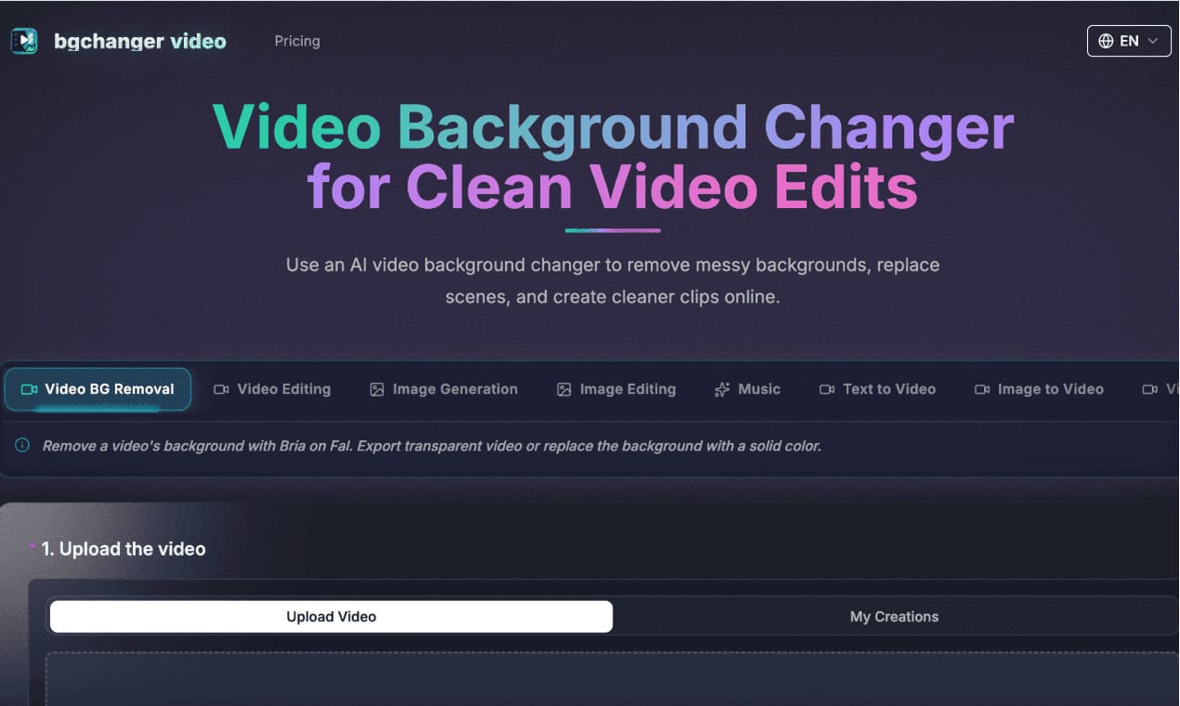Click the globe icon in language selector

click(x=1106, y=41)
